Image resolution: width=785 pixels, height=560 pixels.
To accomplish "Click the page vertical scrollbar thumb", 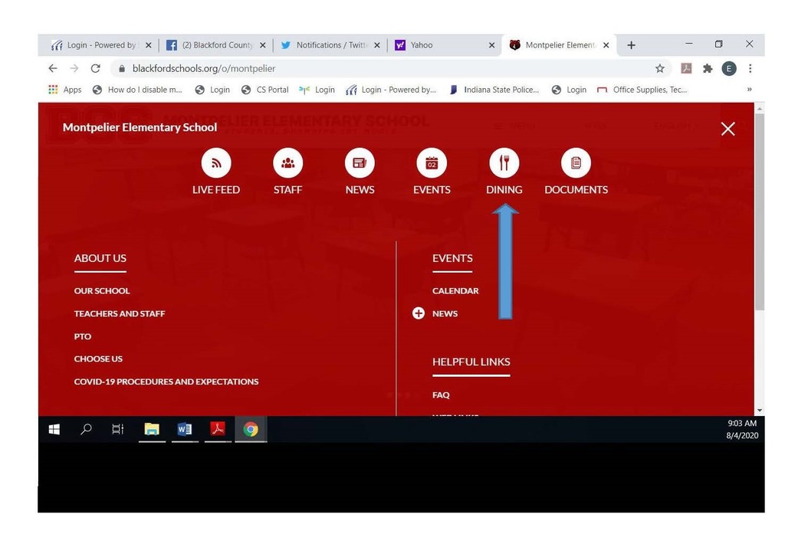I will pos(760,212).
